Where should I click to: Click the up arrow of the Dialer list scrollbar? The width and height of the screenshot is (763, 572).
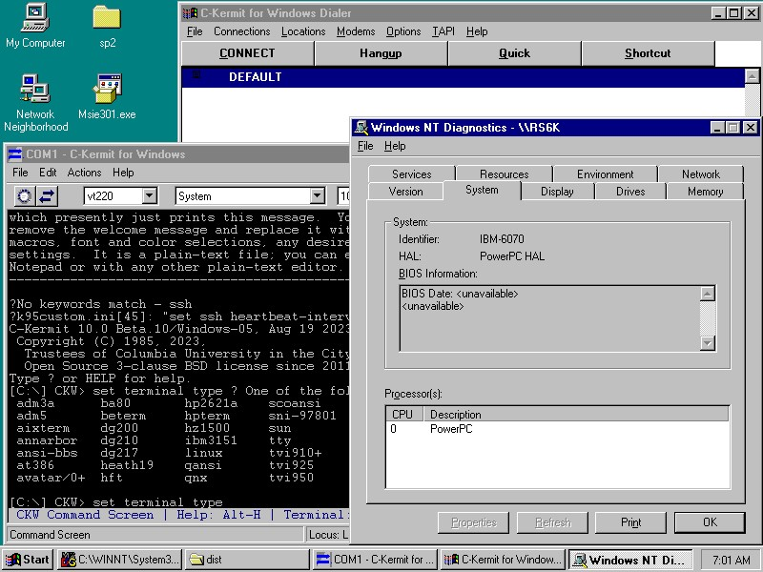(752, 76)
